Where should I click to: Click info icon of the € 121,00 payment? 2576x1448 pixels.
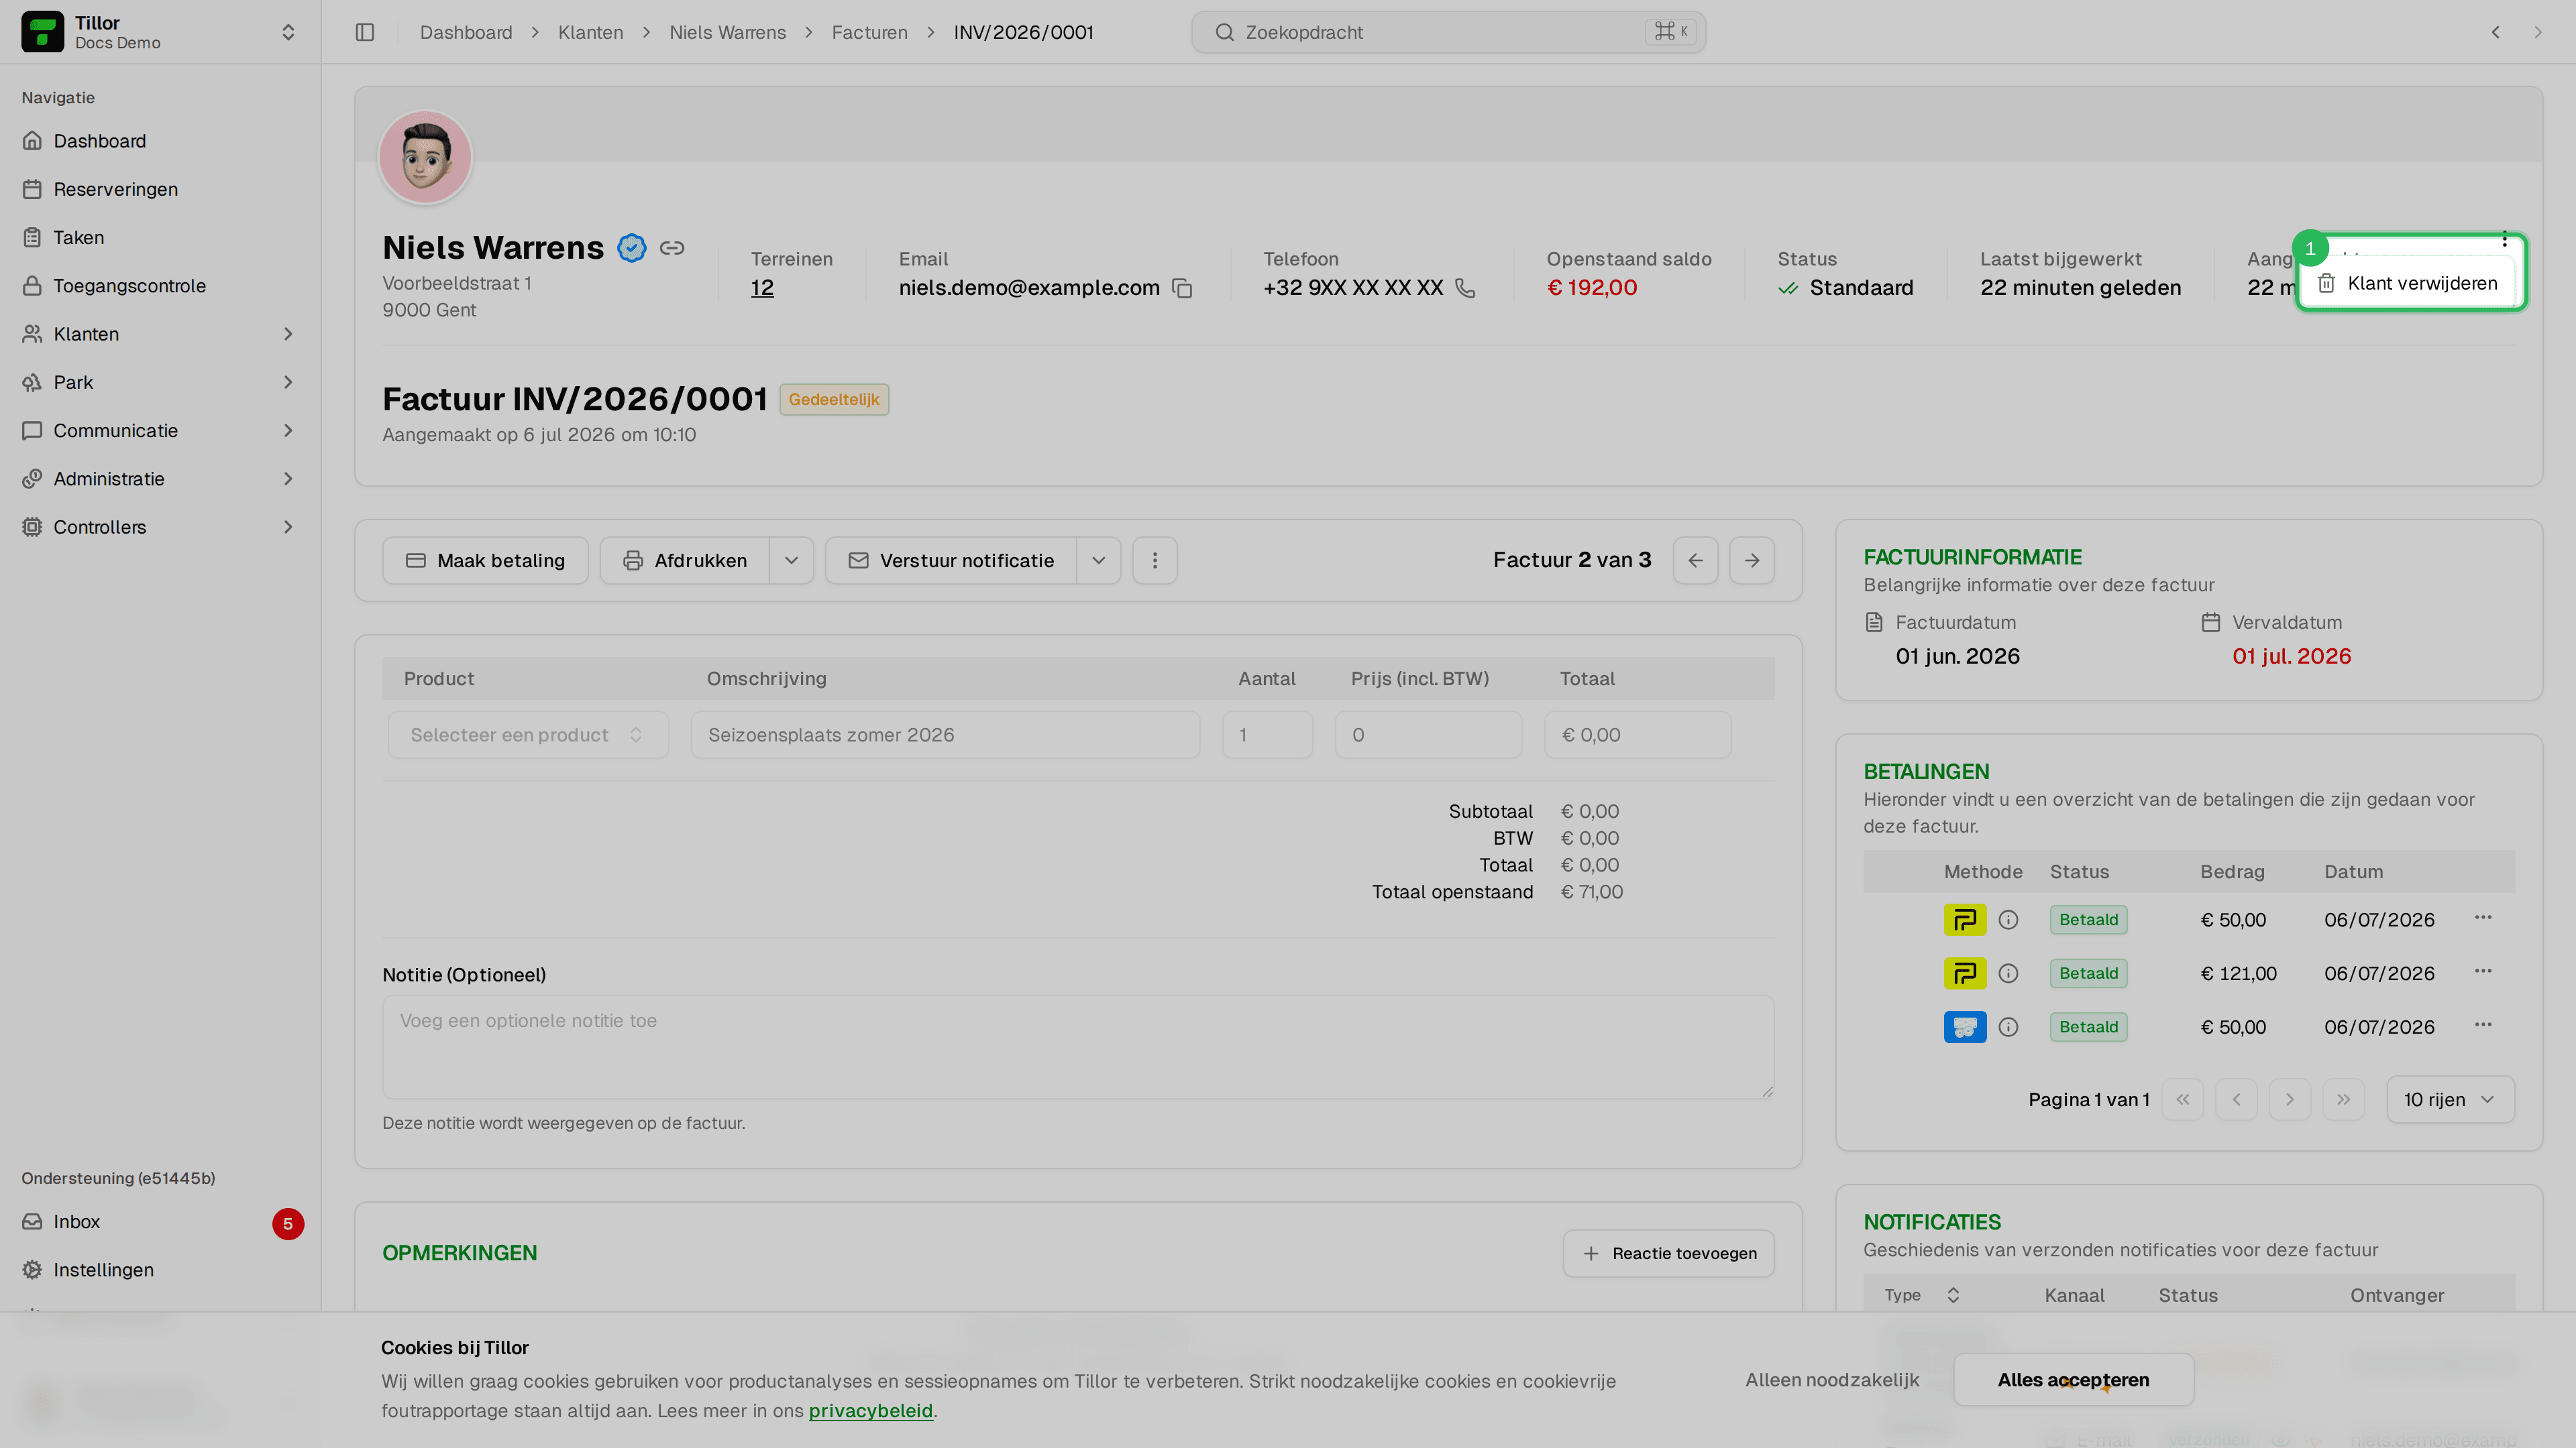pos(2008,973)
